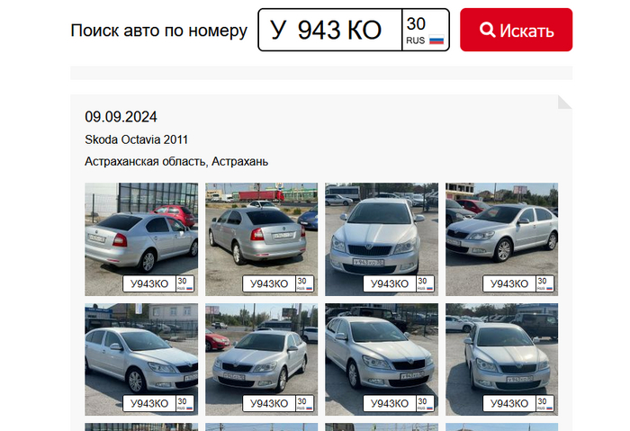
Task: Open first thumbnail in the second row
Action: pyautogui.click(x=141, y=359)
